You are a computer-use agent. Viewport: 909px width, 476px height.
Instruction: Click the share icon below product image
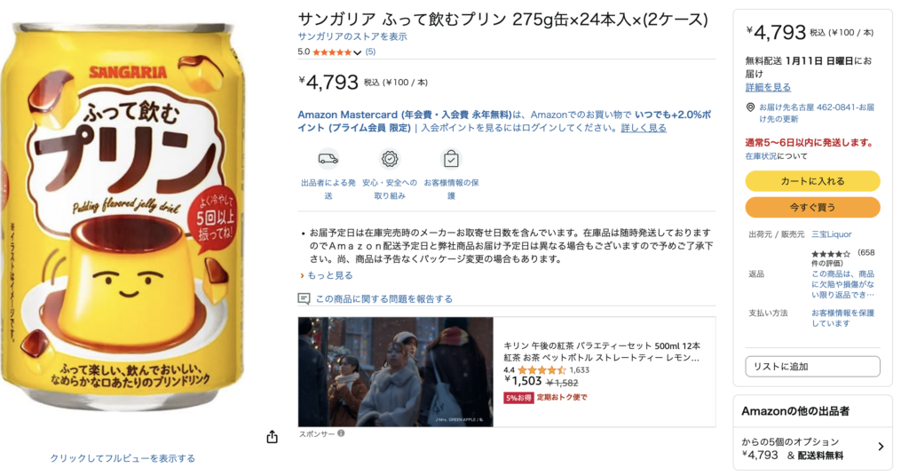[x=272, y=437]
